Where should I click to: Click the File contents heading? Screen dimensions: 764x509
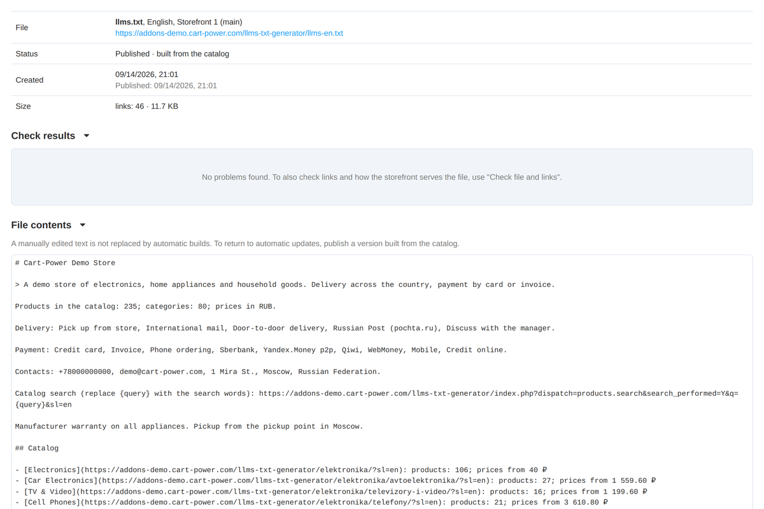tap(41, 225)
